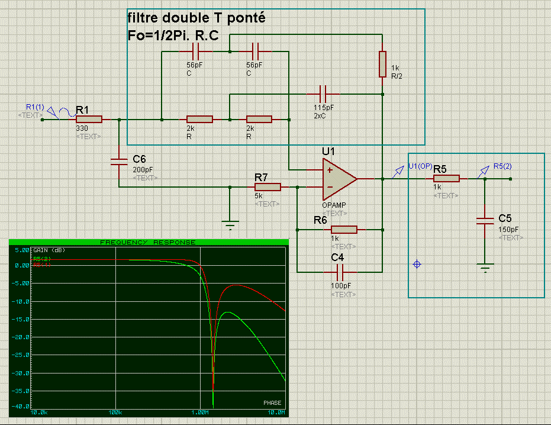Click the R1(1) sine generator probe arrow
This screenshot has height=425, width=551.
[53, 113]
